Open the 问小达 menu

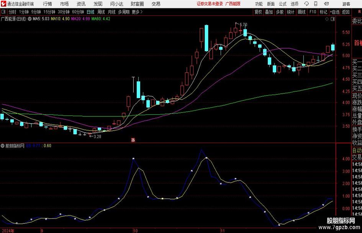[116, 4]
